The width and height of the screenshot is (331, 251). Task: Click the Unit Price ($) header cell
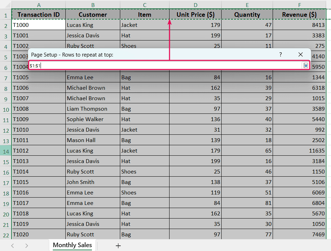pyautogui.click(x=195, y=15)
